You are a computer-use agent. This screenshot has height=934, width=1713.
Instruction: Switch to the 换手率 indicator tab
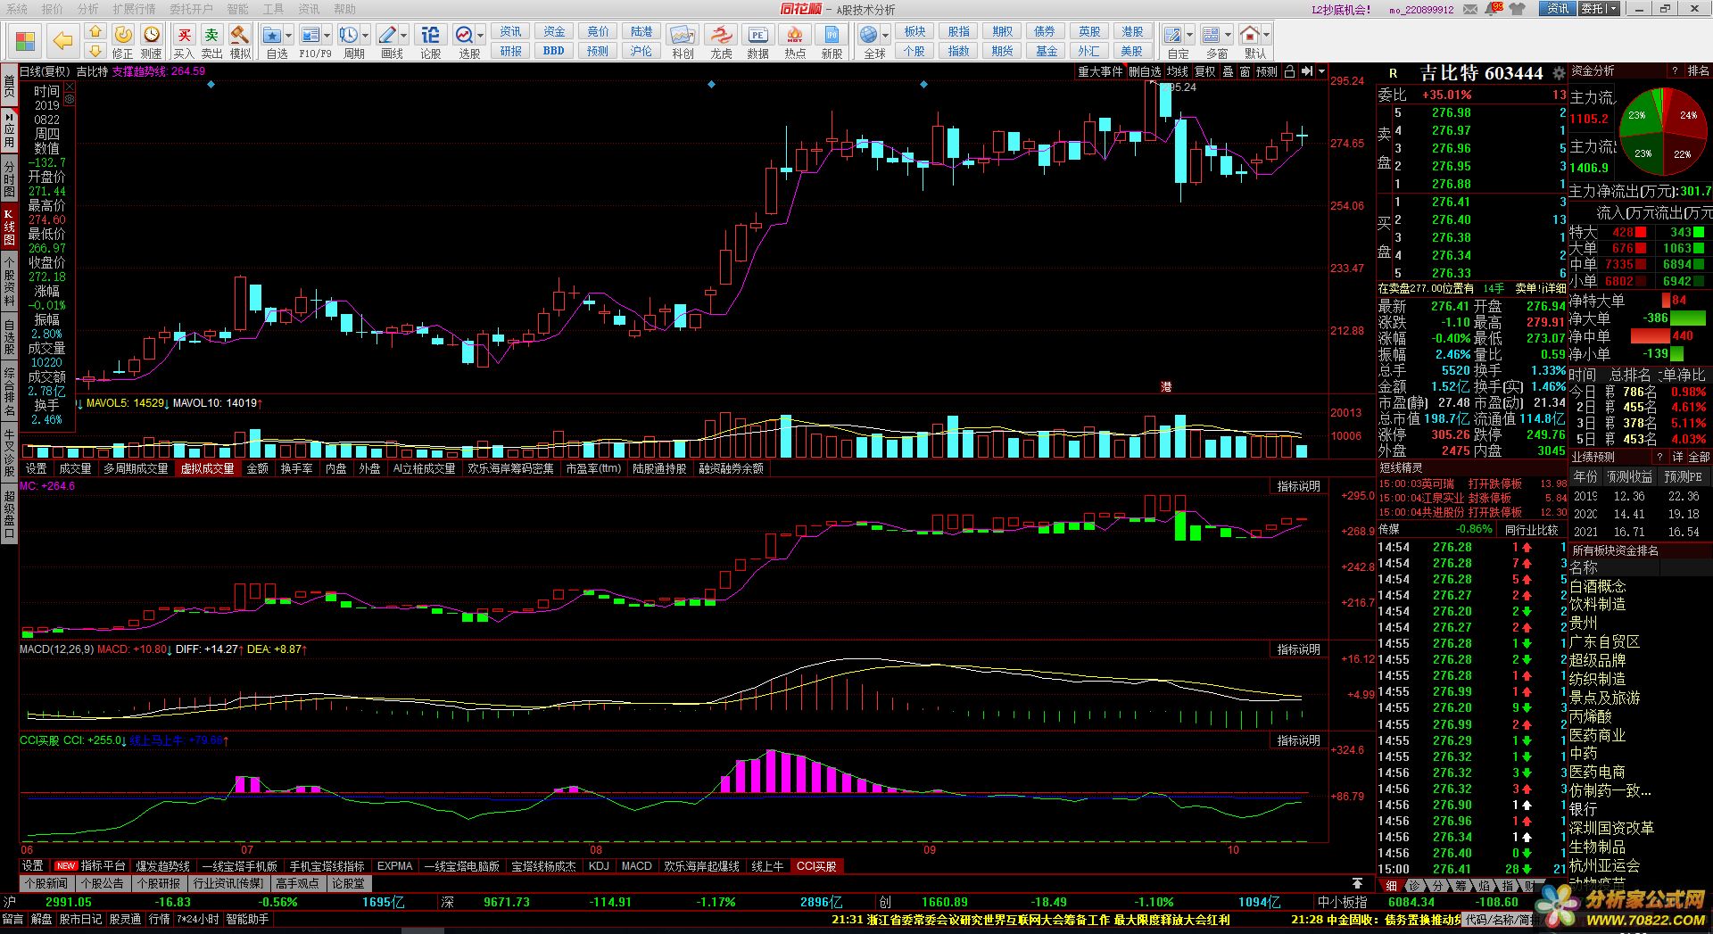(296, 468)
